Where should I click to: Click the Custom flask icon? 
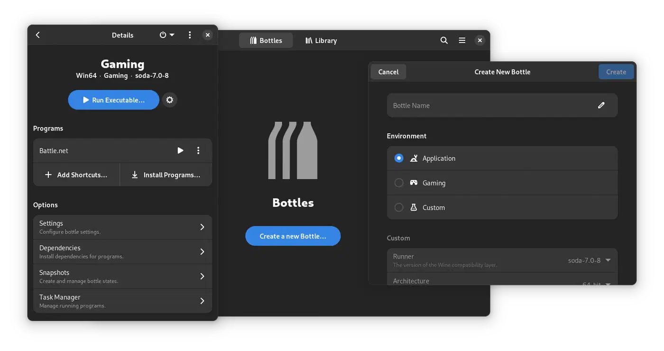tap(414, 207)
